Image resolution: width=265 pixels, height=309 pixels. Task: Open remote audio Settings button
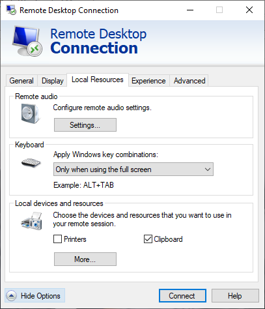point(85,125)
